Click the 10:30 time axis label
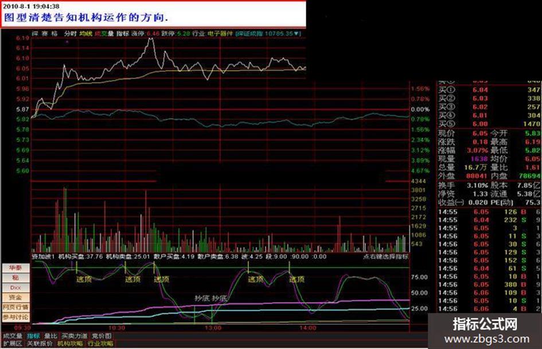Screen dimensions: 542x349 [x=116, y=327]
